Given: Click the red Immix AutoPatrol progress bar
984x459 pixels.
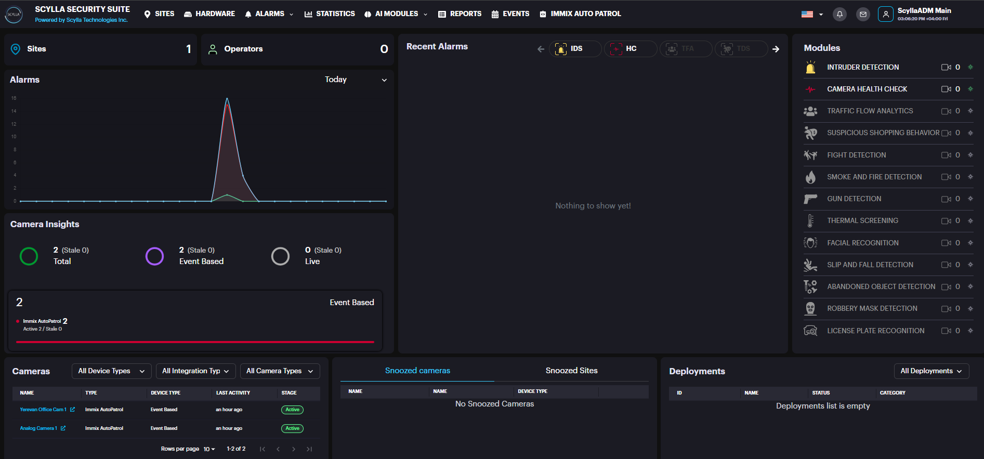Looking at the screenshot, I should tap(195, 342).
